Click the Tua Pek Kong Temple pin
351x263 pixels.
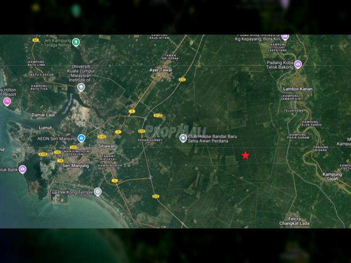coord(97,192)
